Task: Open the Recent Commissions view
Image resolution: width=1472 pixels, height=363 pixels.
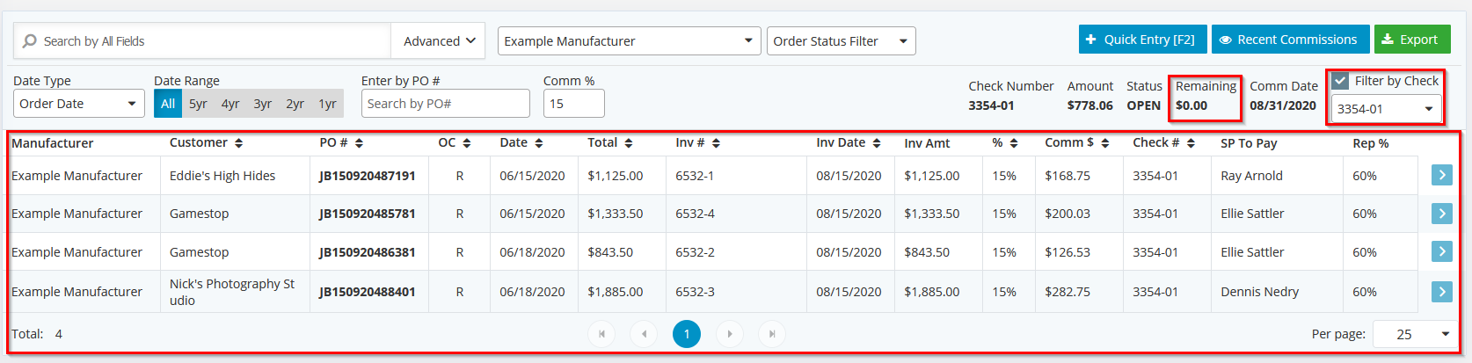Action: 1290,40
